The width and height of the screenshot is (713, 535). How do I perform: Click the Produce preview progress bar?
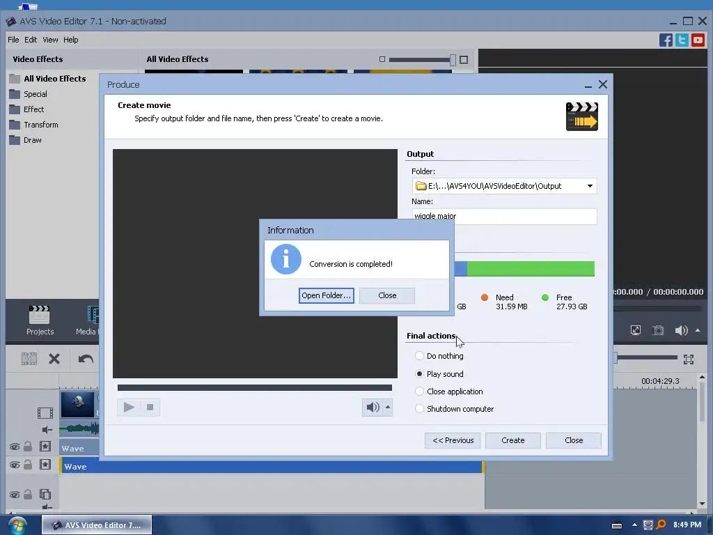tap(255, 387)
